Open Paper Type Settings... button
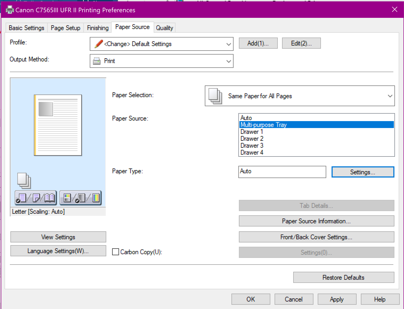The width and height of the screenshot is (404, 309). click(363, 172)
